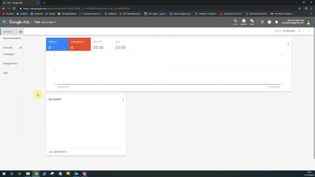315x177 pixels.
Task: Open the Accounts card three-dot menu
Action: click(123, 99)
